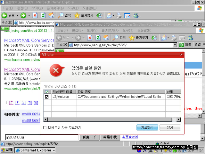
Task: Stop loading in sebug window toolbar
Action: click(x=90, y=38)
